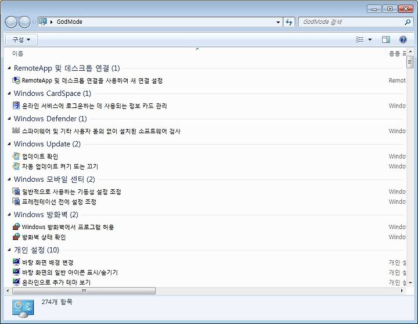Select 방화벽 상태 확인 text
418x324 pixels.
pyautogui.click(x=44, y=237)
